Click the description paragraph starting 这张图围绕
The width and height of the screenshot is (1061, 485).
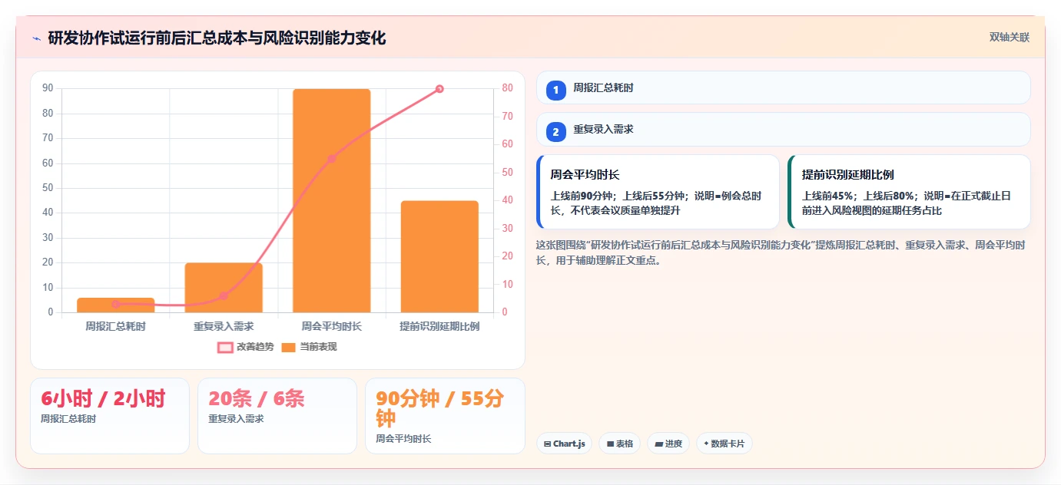tap(780, 252)
